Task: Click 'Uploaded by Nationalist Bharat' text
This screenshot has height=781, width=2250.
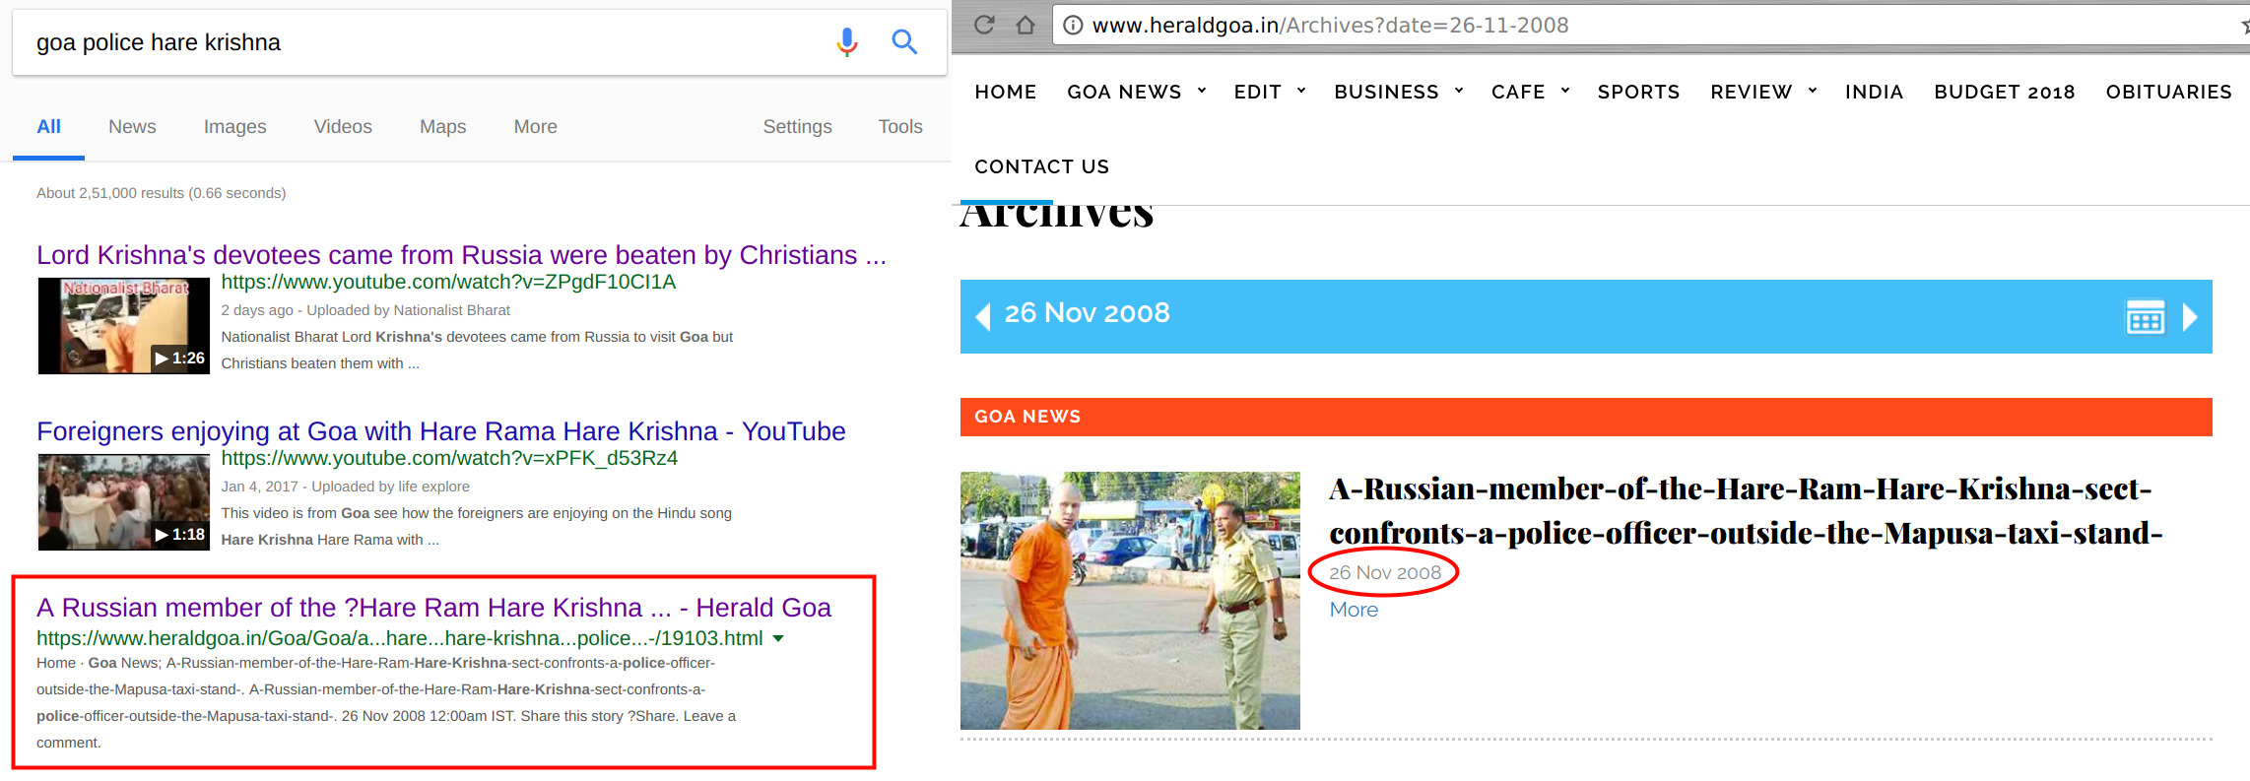Action: 408,310
